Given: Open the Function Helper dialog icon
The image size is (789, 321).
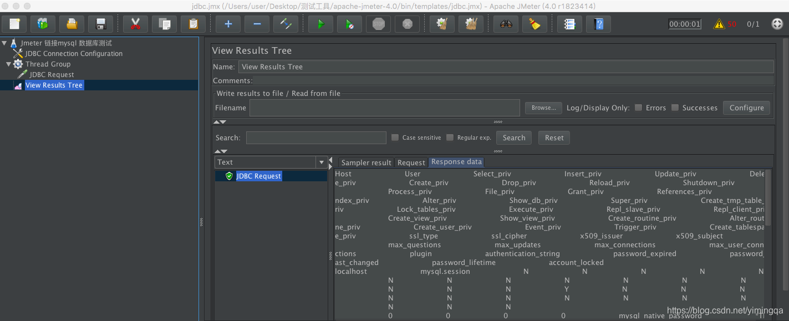Looking at the screenshot, I should coord(569,24).
